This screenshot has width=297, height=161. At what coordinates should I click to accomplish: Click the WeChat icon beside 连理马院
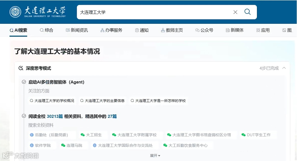(x=63, y=145)
